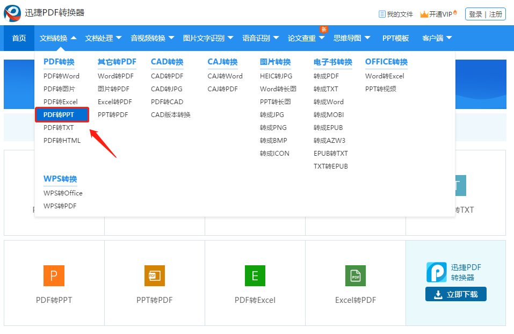This screenshot has height=334, width=514.
Task: Choose 转成JPG image option
Action: click(272, 115)
